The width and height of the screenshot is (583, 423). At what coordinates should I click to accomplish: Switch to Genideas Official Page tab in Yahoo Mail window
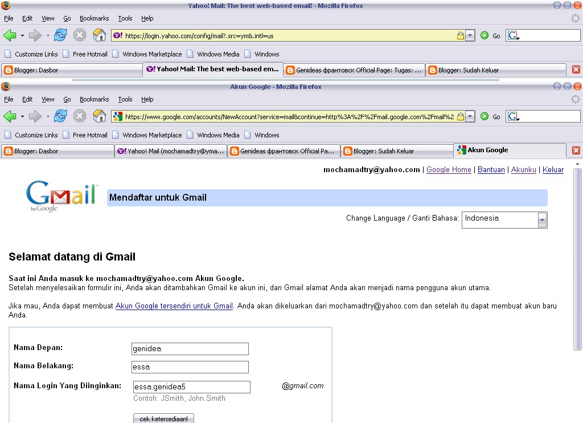point(354,70)
